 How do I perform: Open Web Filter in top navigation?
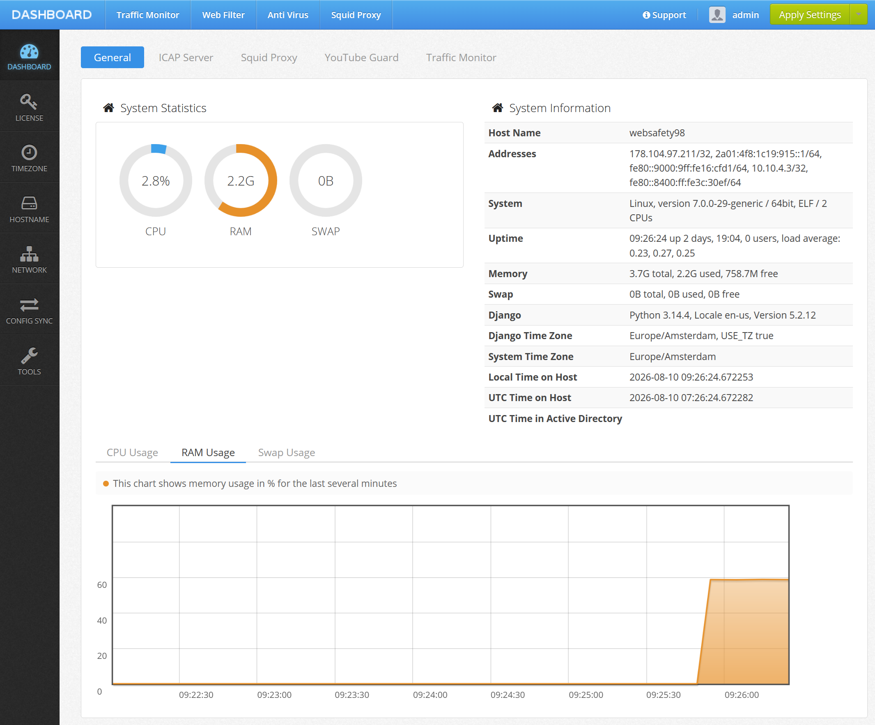click(223, 15)
